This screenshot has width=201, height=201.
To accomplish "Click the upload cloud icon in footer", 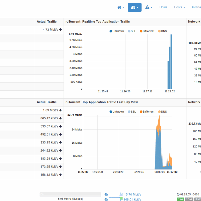I will tap(106, 194).
